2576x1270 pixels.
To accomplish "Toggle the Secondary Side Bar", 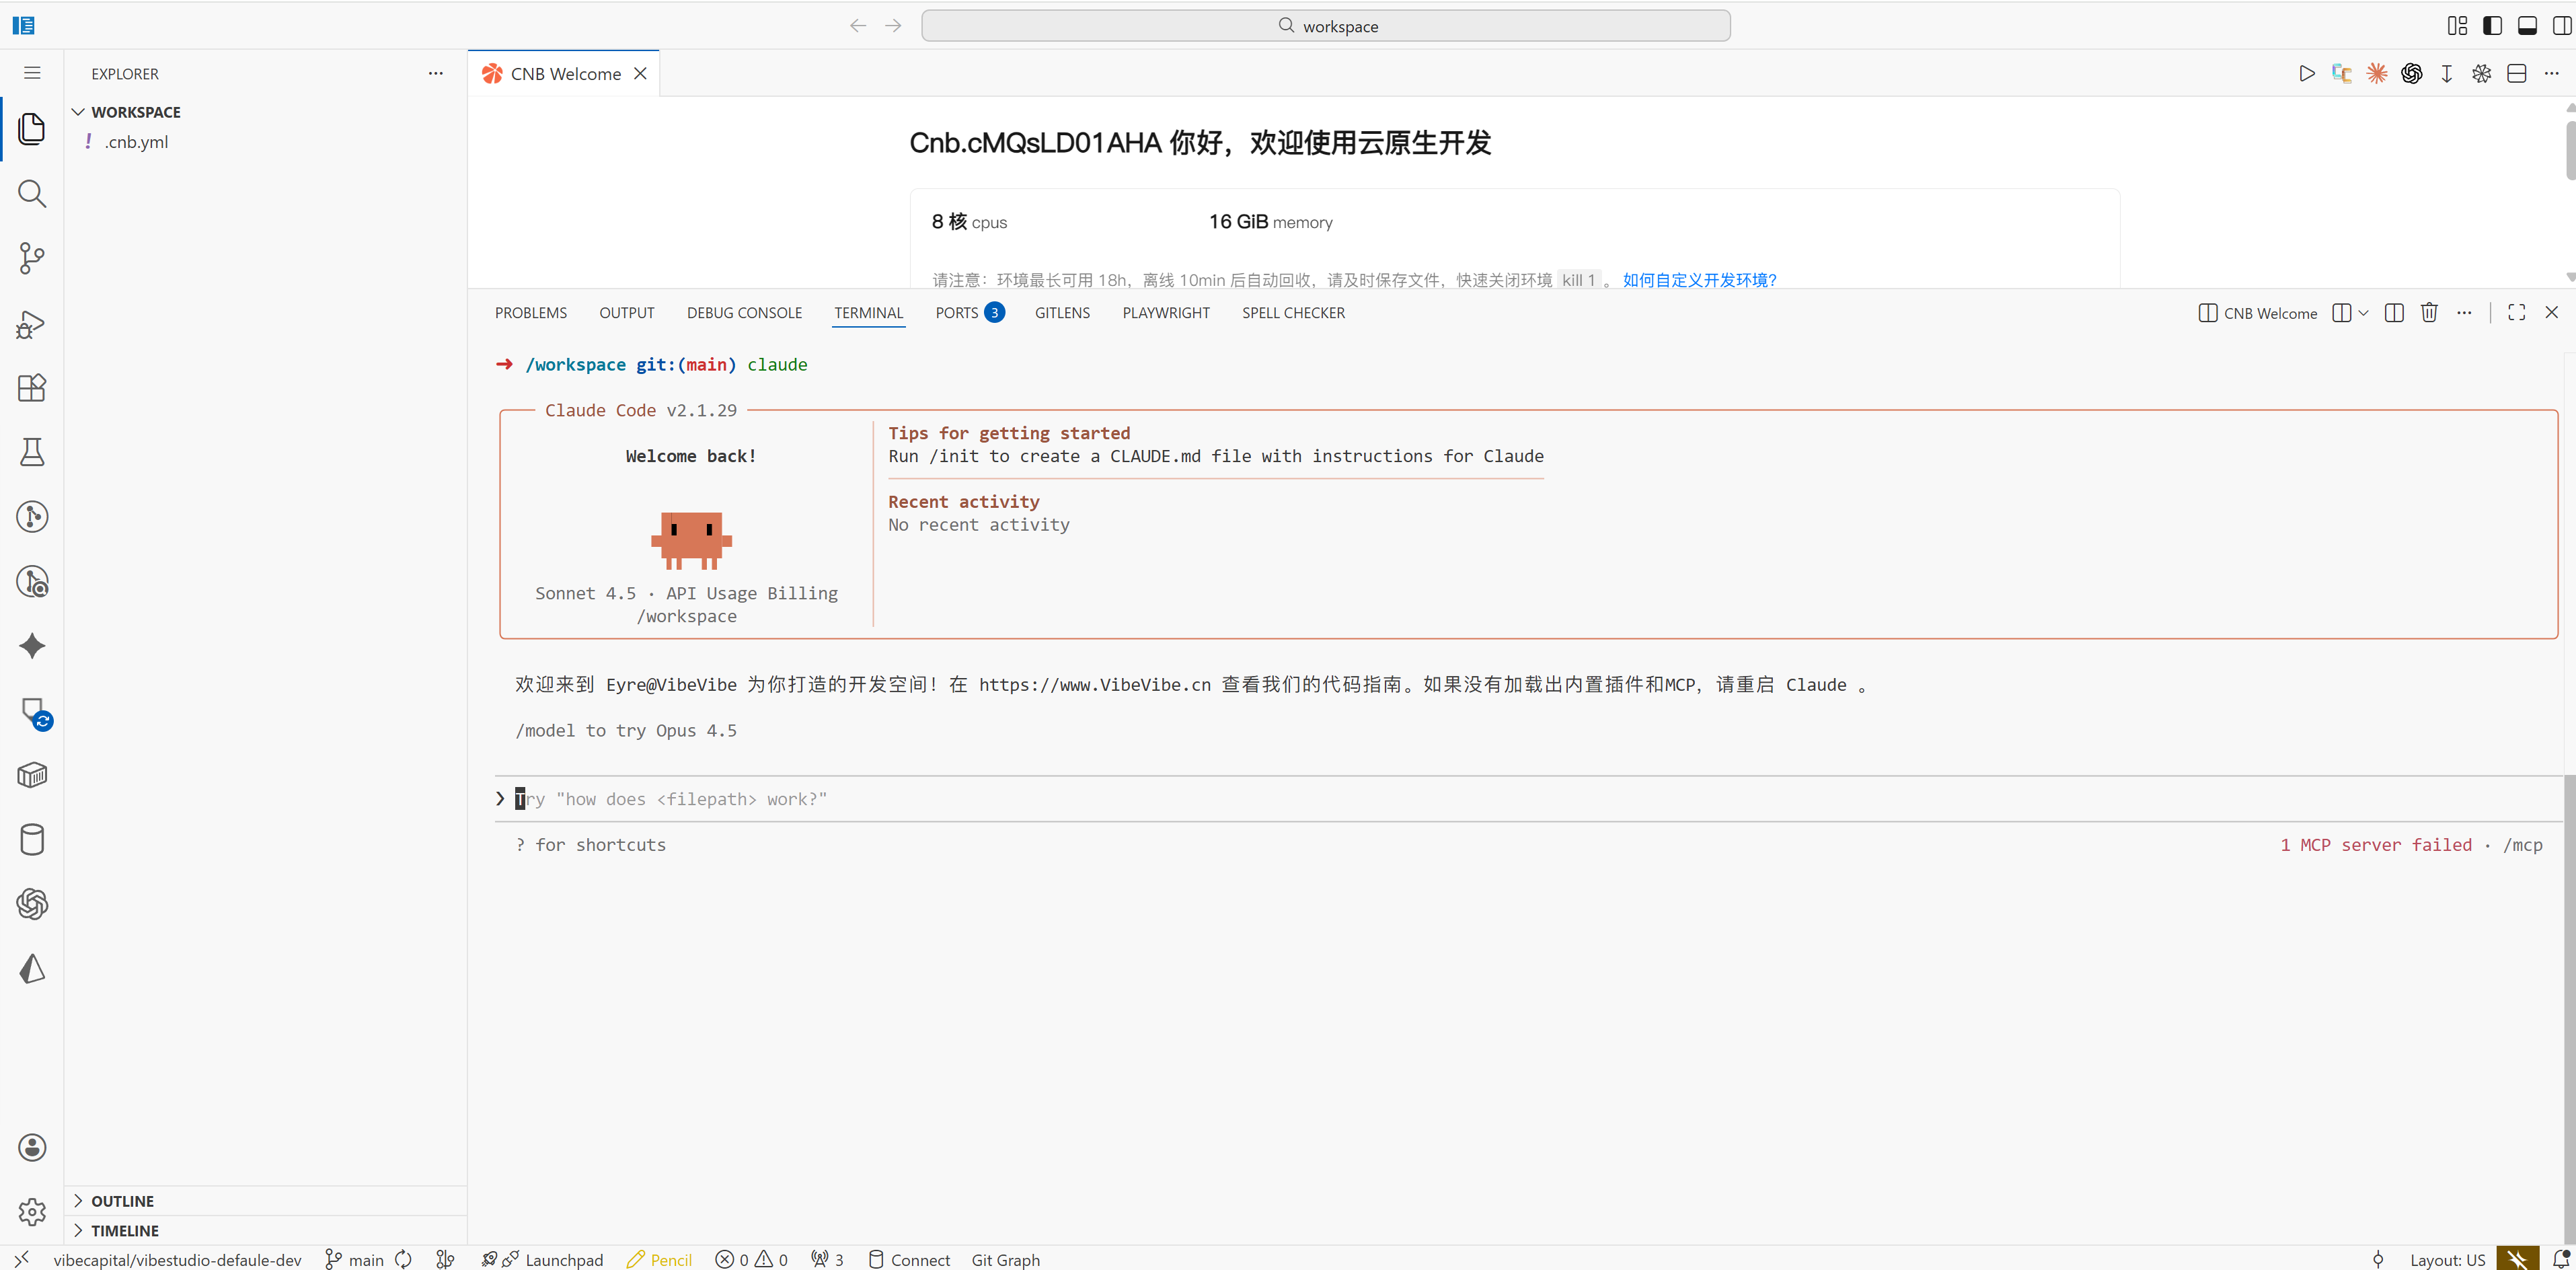I will click(x=2563, y=25).
